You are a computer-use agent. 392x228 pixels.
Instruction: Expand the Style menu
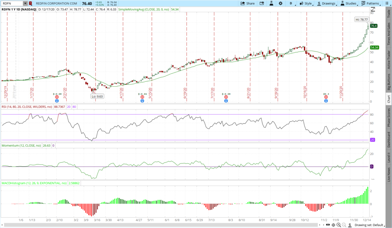(x=307, y=3)
